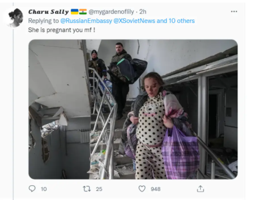
Task: Open the three-dot more options menu
Action: [234, 11]
